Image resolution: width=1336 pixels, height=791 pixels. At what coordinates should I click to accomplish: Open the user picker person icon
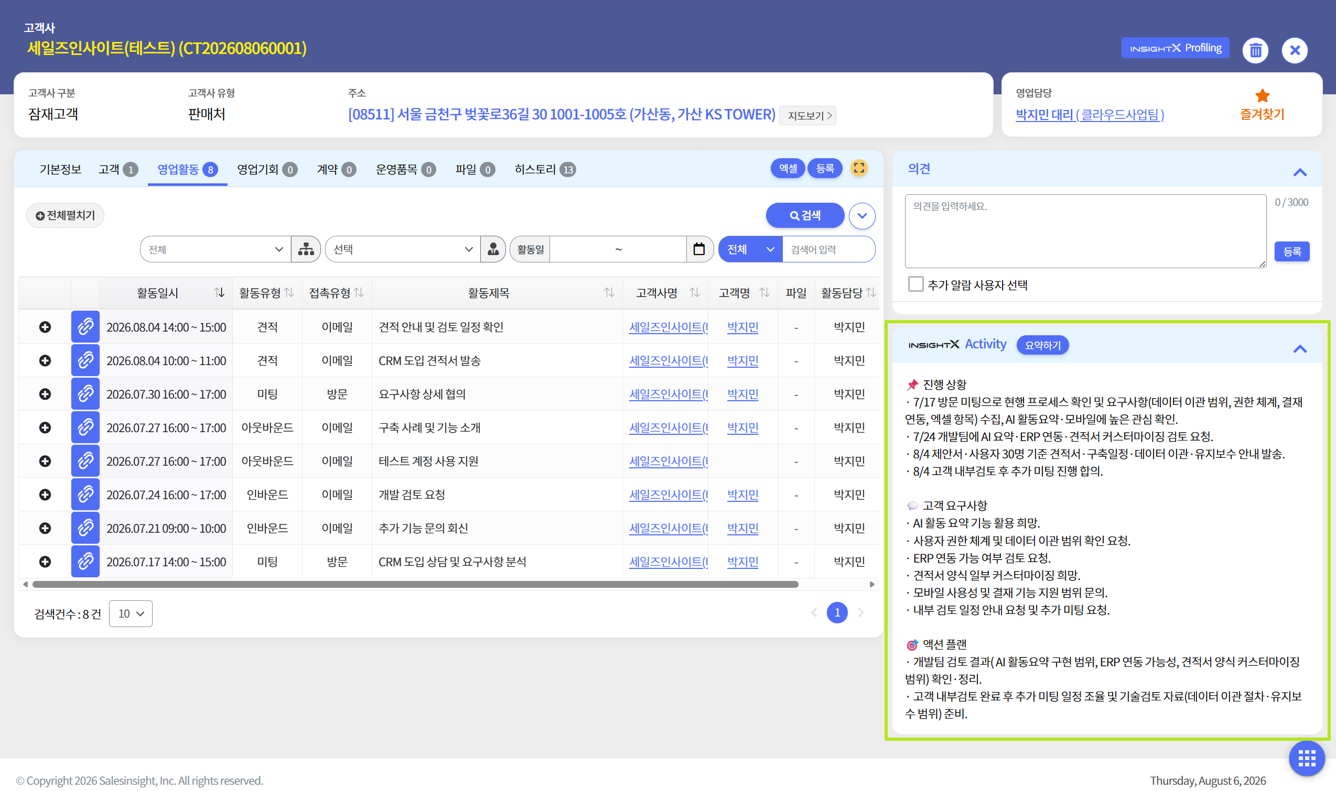493,249
